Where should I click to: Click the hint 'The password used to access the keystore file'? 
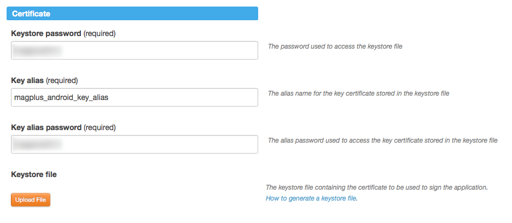coord(335,46)
